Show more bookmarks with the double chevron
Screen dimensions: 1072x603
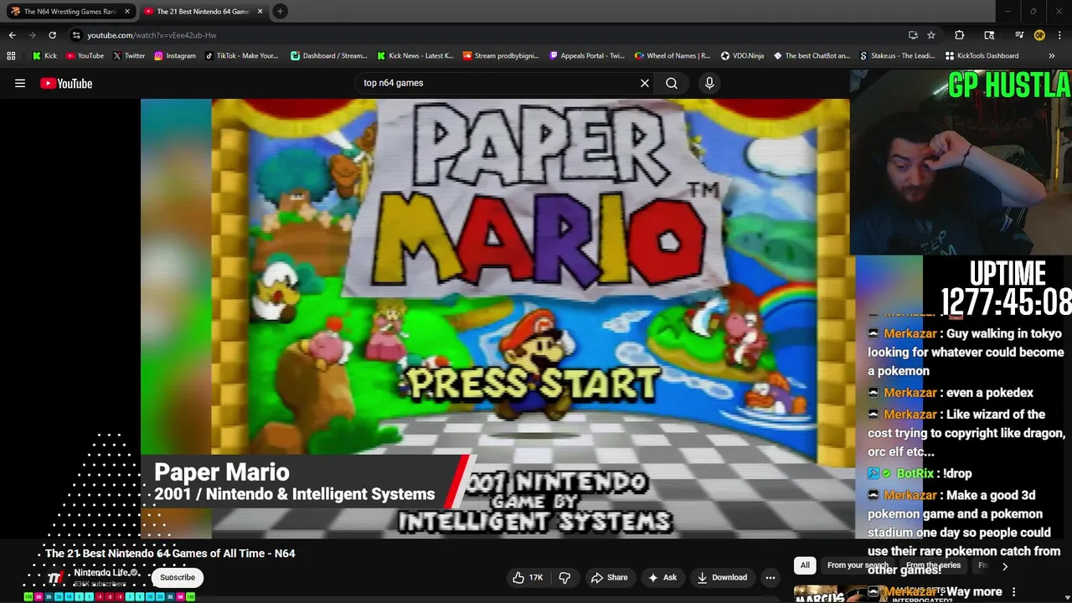point(1052,56)
